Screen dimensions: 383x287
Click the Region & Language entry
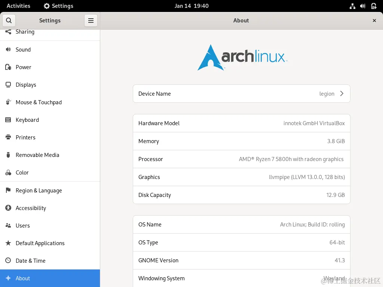(x=39, y=190)
